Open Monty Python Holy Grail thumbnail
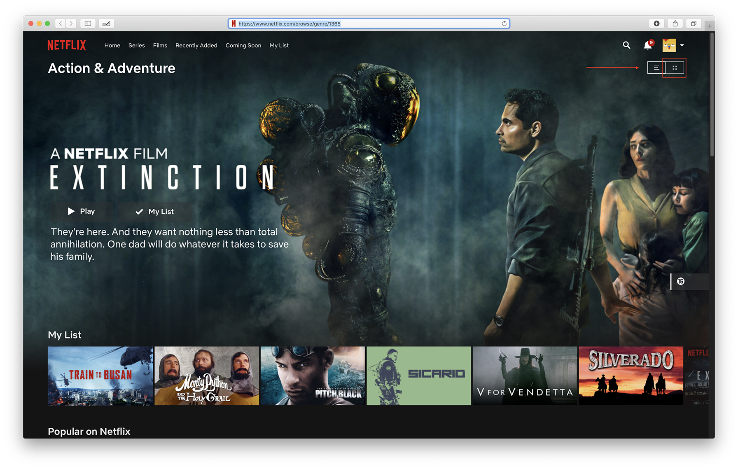Viewport: 738px width, 469px height. (207, 376)
